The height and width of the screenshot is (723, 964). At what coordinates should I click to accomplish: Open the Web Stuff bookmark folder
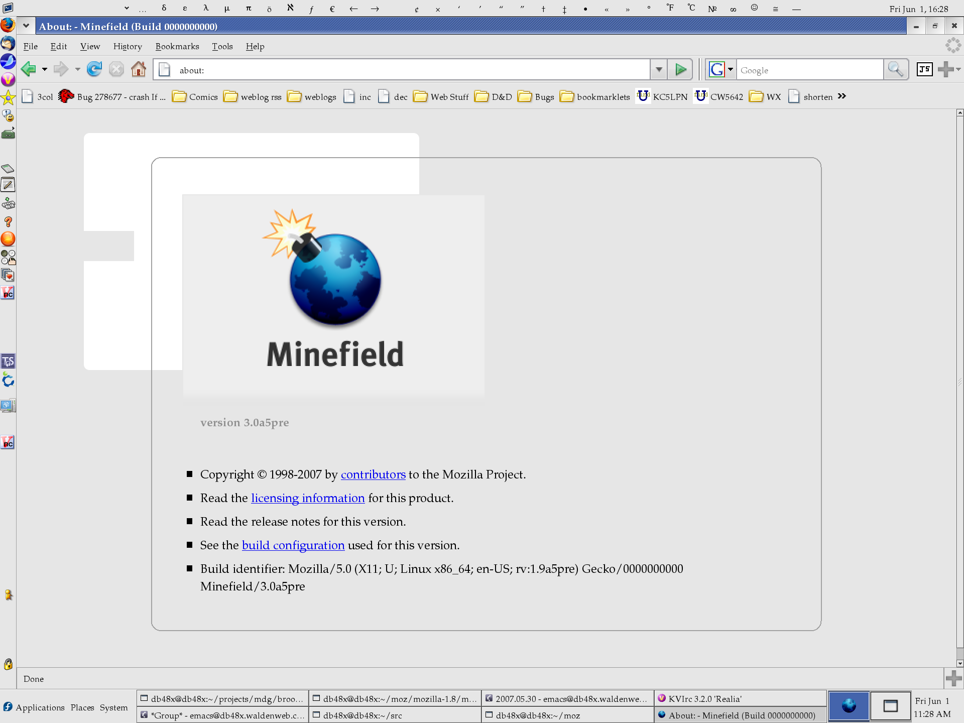(x=441, y=96)
